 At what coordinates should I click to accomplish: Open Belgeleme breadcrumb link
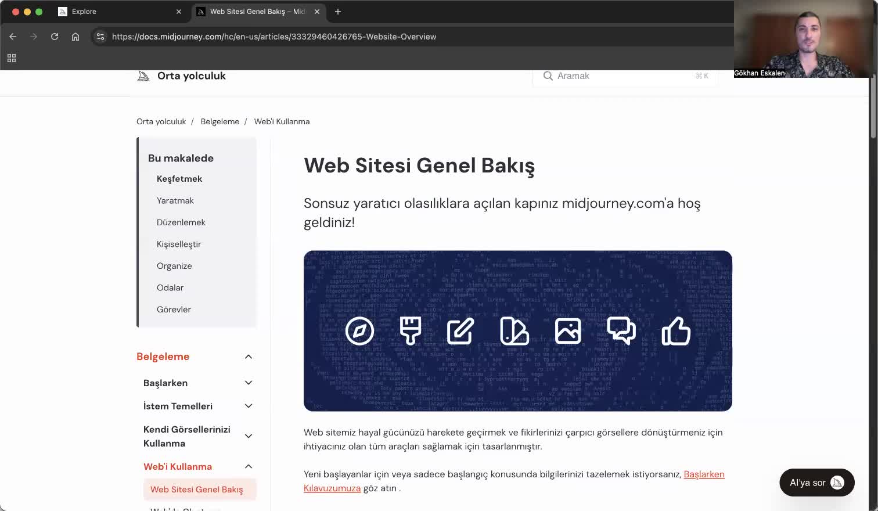pyautogui.click(x=220, y=121)
